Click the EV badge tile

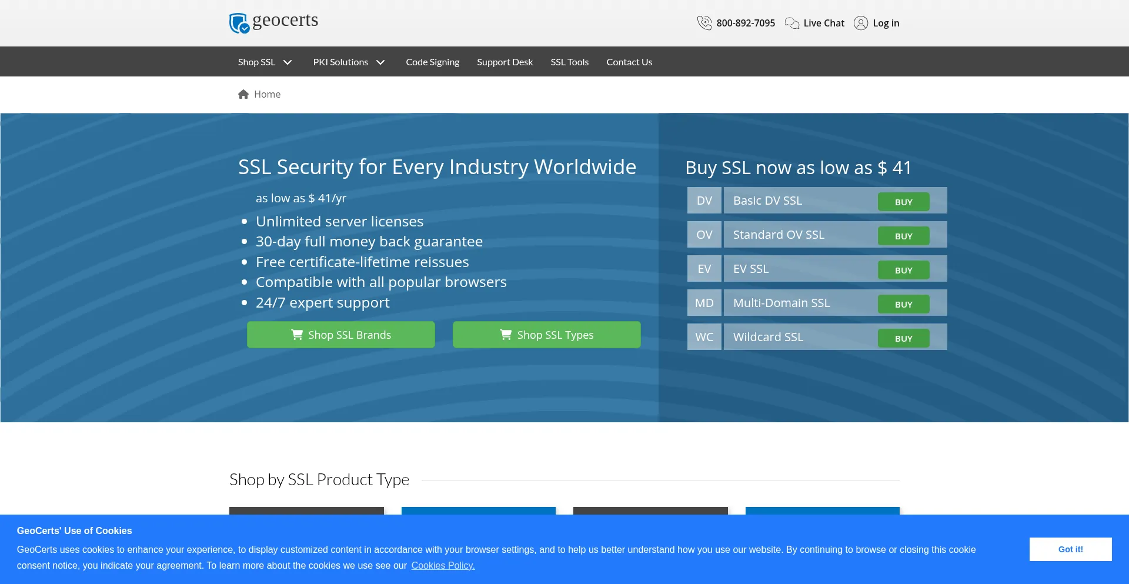point(704,269)
